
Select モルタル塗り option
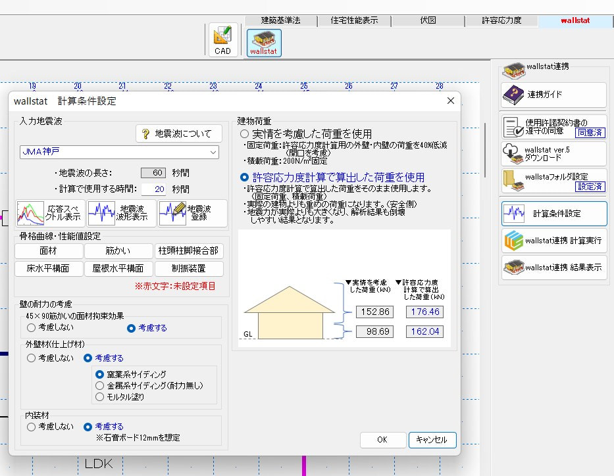(100, 397)
